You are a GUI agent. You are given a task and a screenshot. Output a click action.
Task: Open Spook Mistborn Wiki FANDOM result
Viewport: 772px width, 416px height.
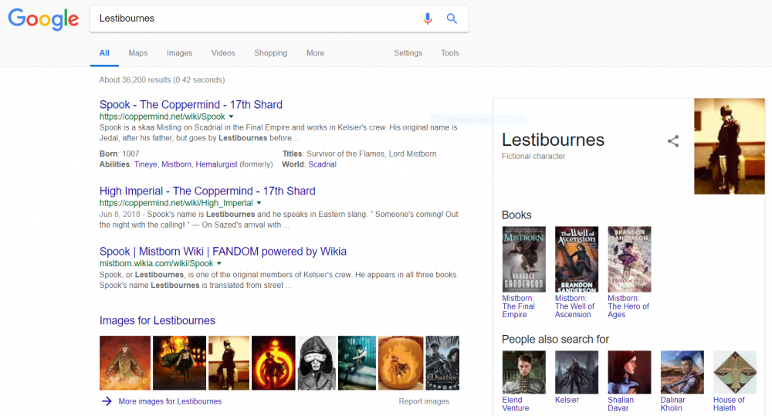tap(223, 252)
